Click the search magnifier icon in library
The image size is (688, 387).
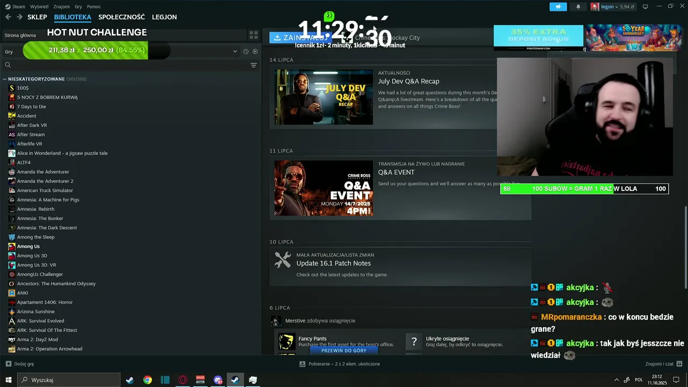[x=8, y=65]
